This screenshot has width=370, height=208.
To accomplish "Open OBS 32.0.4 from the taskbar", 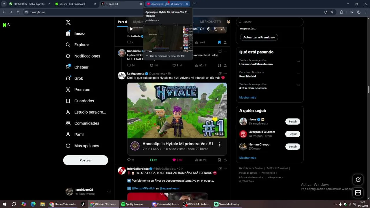I will pyautogui.click(x=197, y=204).
